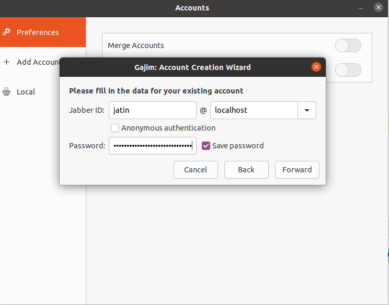Click the Add Account plus icon
This screenshot has width=389, height=305.
[x=7, y=62]
